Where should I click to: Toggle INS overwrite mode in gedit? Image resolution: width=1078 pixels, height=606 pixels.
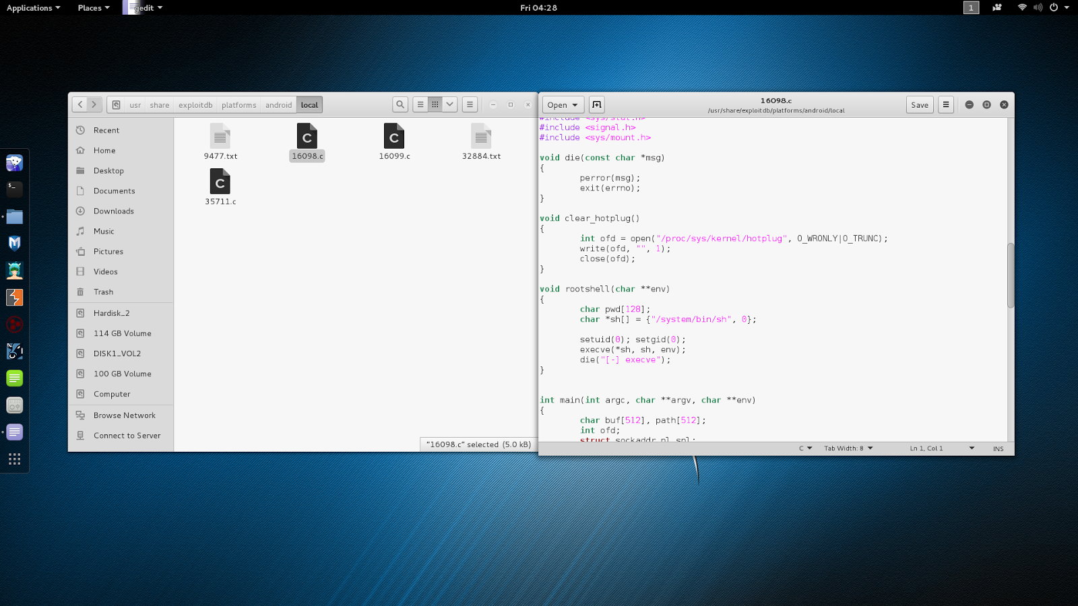coord(998,448)
